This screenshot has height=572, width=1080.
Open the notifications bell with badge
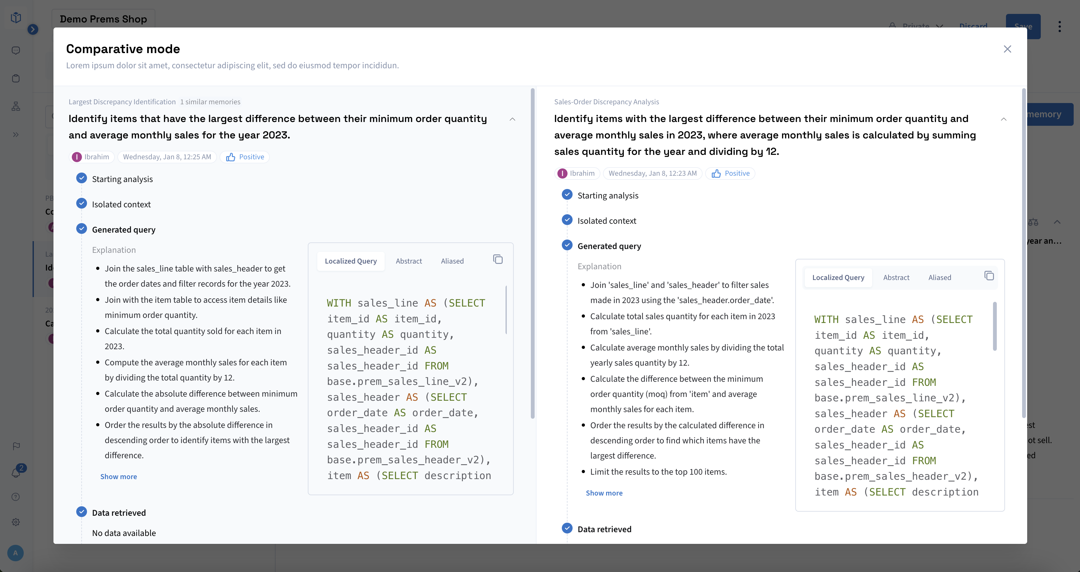(x=16, y=473)
